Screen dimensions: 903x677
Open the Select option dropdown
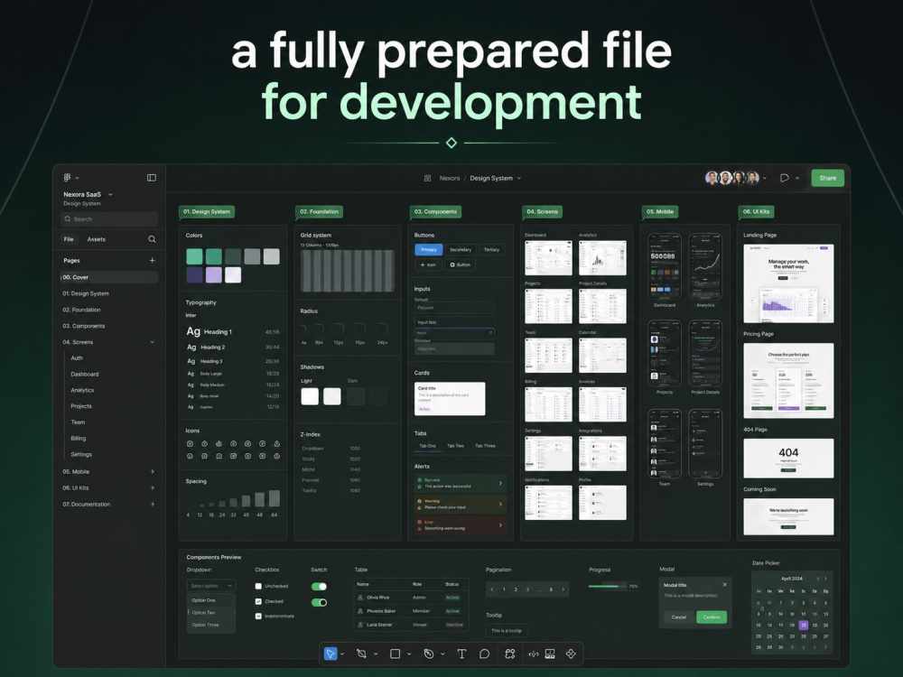[x=210, y=586]
